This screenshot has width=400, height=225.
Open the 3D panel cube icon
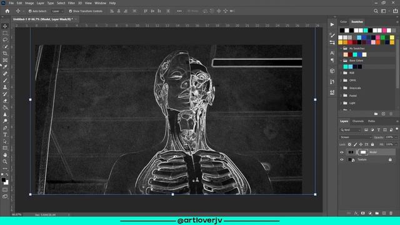[332, 71]
